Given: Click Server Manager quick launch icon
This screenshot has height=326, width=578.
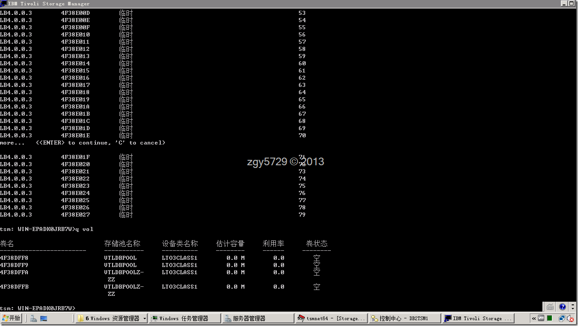Looking at the screenshot, I should point(34,318).
